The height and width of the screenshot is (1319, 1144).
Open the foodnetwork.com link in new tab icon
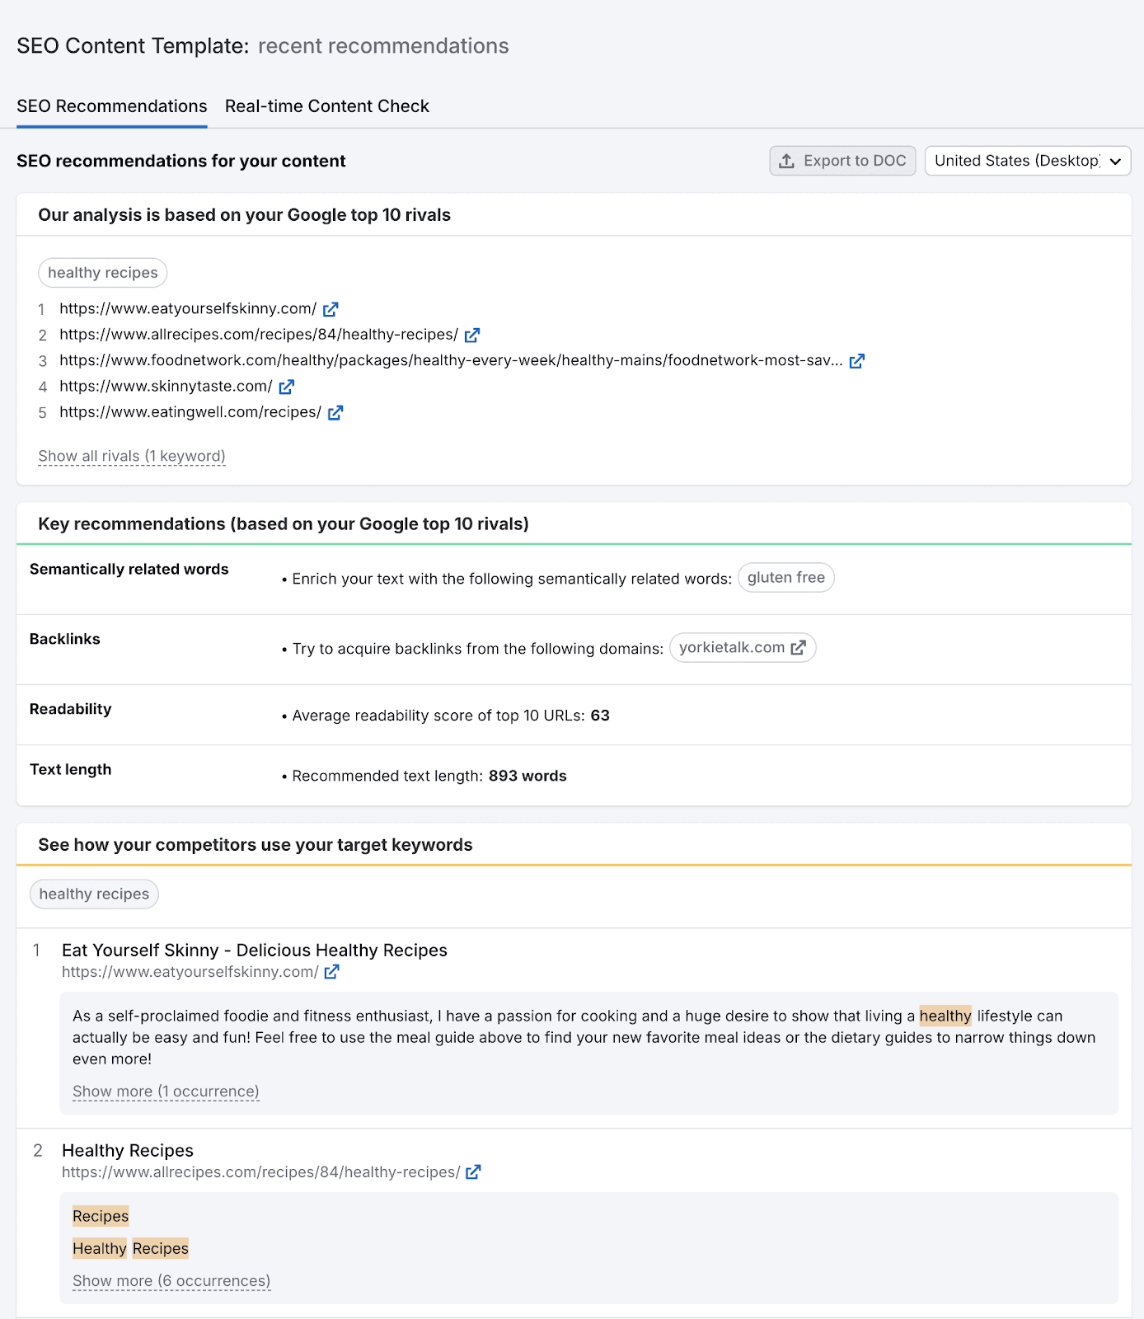857,360
